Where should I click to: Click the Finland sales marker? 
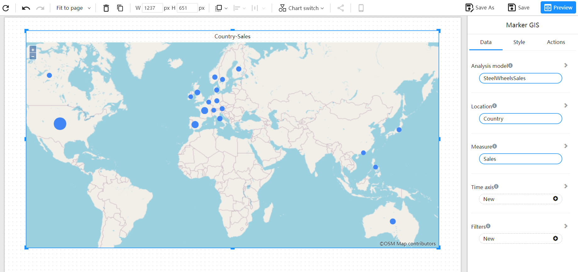point(239,69)
